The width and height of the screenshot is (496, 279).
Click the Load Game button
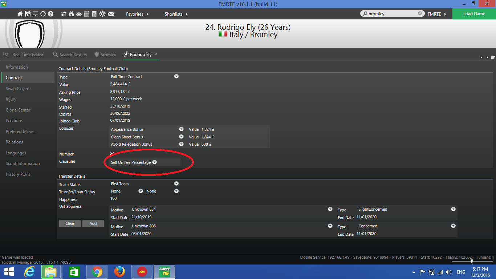(x=474, y=14)
